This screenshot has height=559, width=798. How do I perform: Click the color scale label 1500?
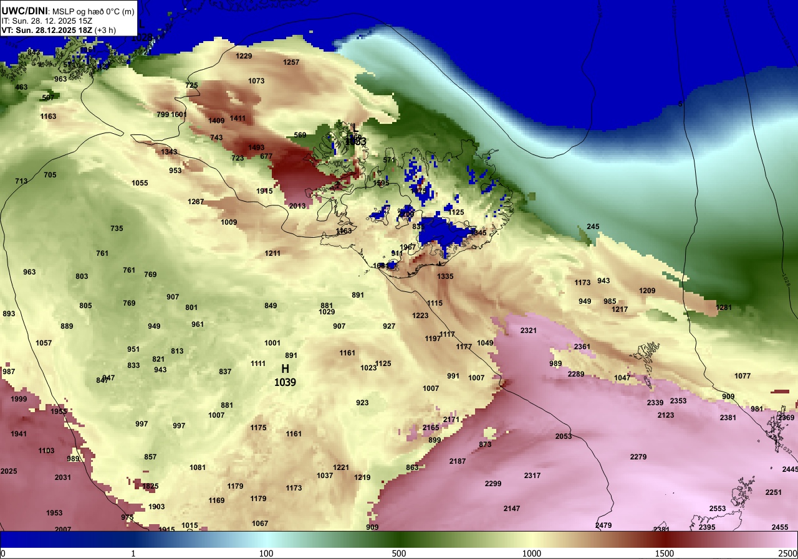665,553
